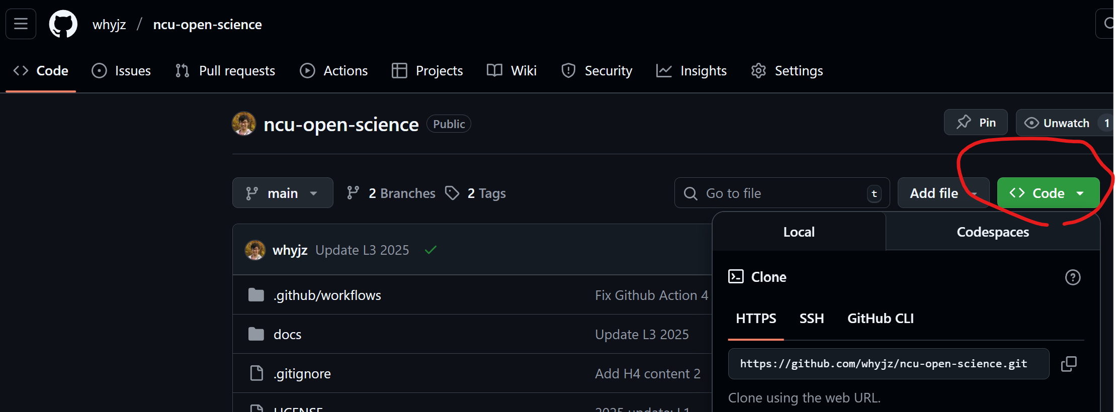Open the Wiki tab

pos(512,70)
